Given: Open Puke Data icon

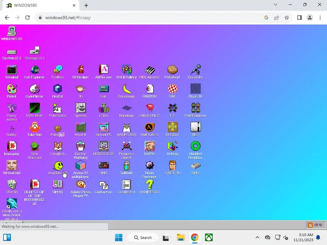Looking at the screenshot, I should pyautogui.click(x=57, y=110).
